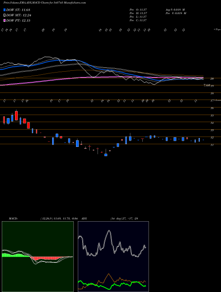This screenshot has width=221, height=292.
Task: Click the chart title mentioning MunafaSutra.com
Action: pos(45,3)
